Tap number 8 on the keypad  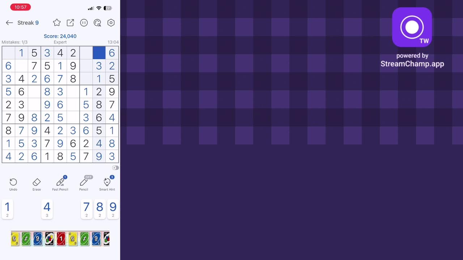[99, 209]
